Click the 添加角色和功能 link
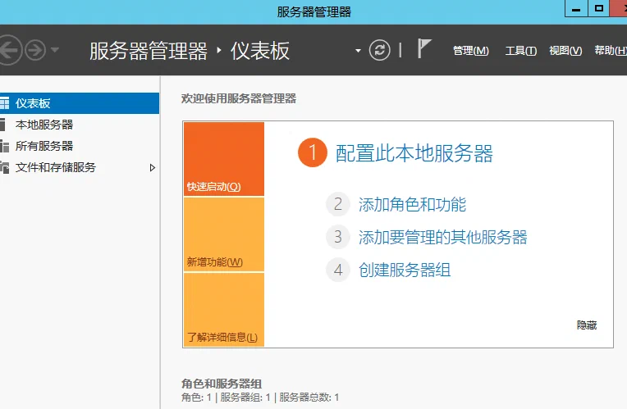This screenshot has width=627, height=409. click(x=412, y=205)
